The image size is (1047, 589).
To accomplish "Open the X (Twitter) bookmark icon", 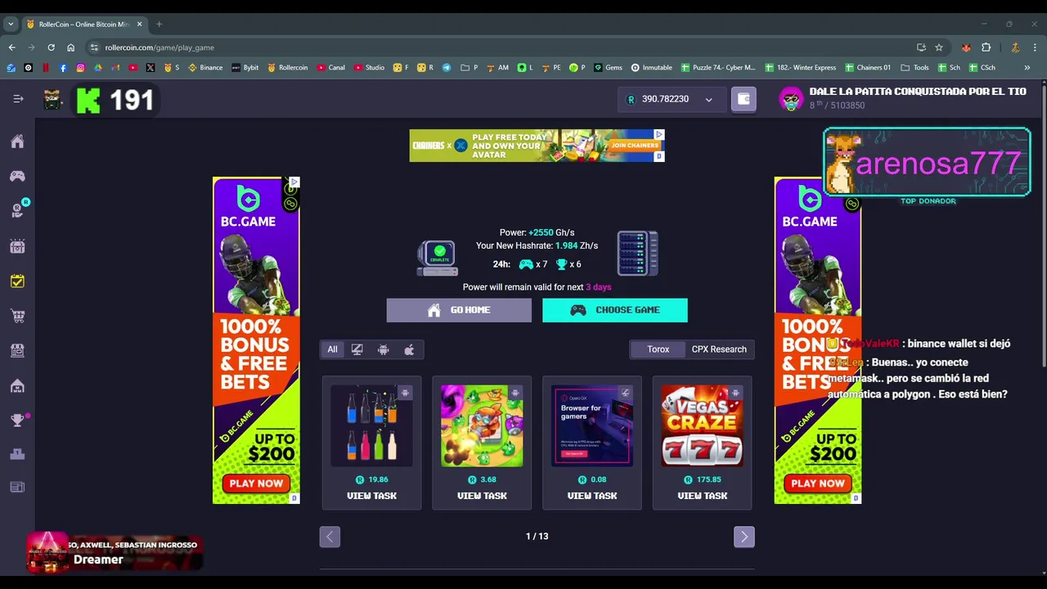I will click(x=151, y=67).
